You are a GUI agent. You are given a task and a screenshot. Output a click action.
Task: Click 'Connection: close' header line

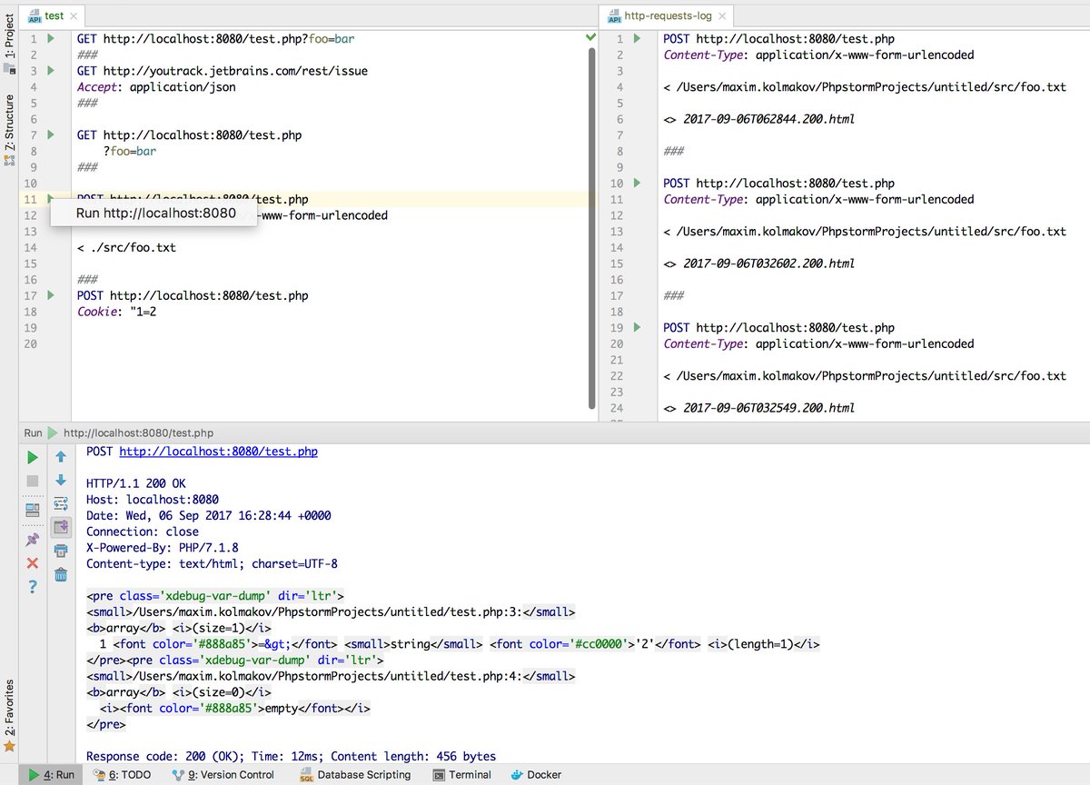[143, 532]
